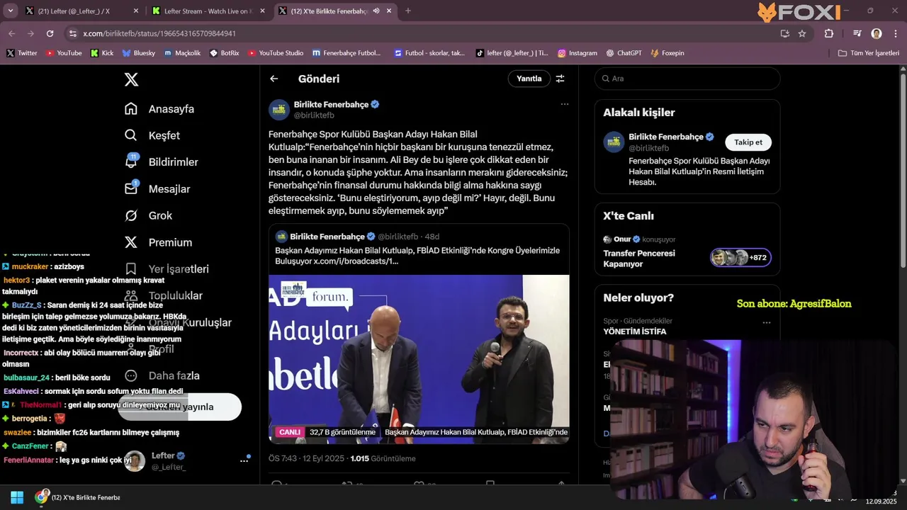Open the more options on YÖNETİM İSTİFA trend
Viewport: 907px width, 510px height.
[x=766, y=322]
